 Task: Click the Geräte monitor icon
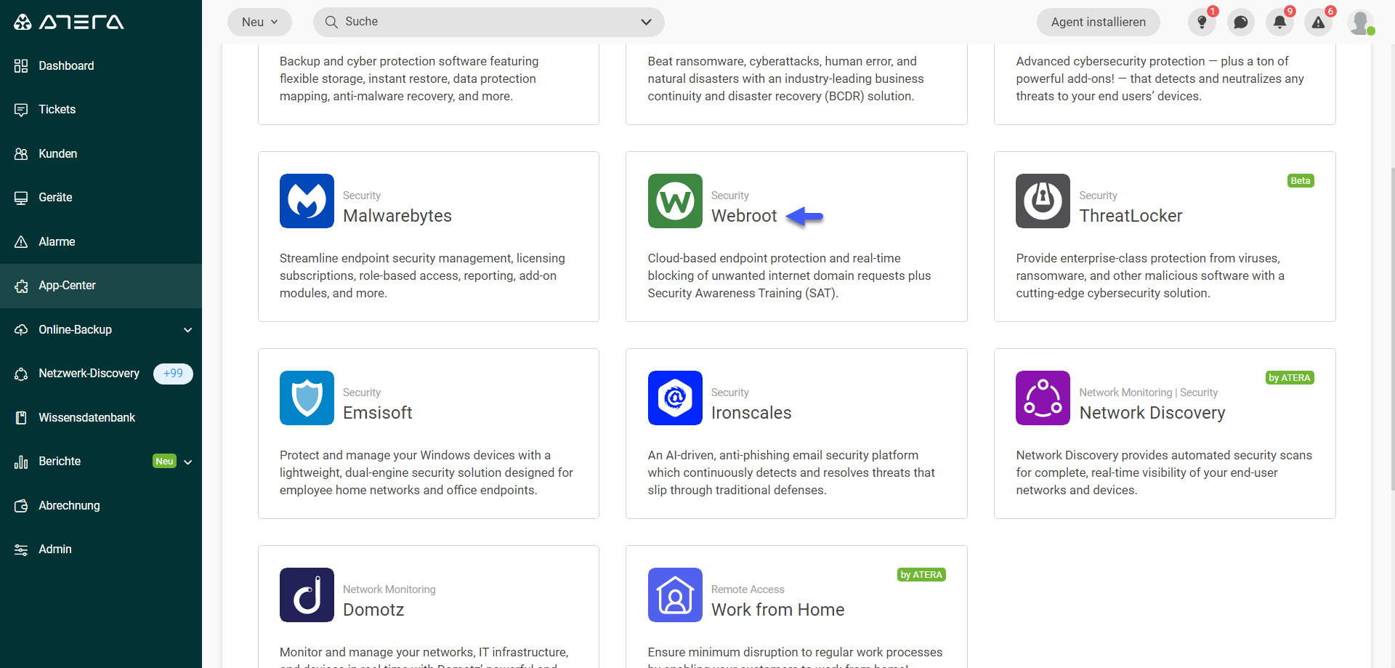coord(21,198)
